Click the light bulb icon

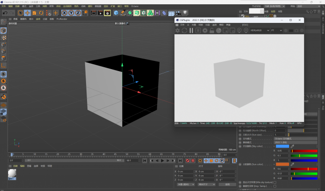tap(185, 13)
